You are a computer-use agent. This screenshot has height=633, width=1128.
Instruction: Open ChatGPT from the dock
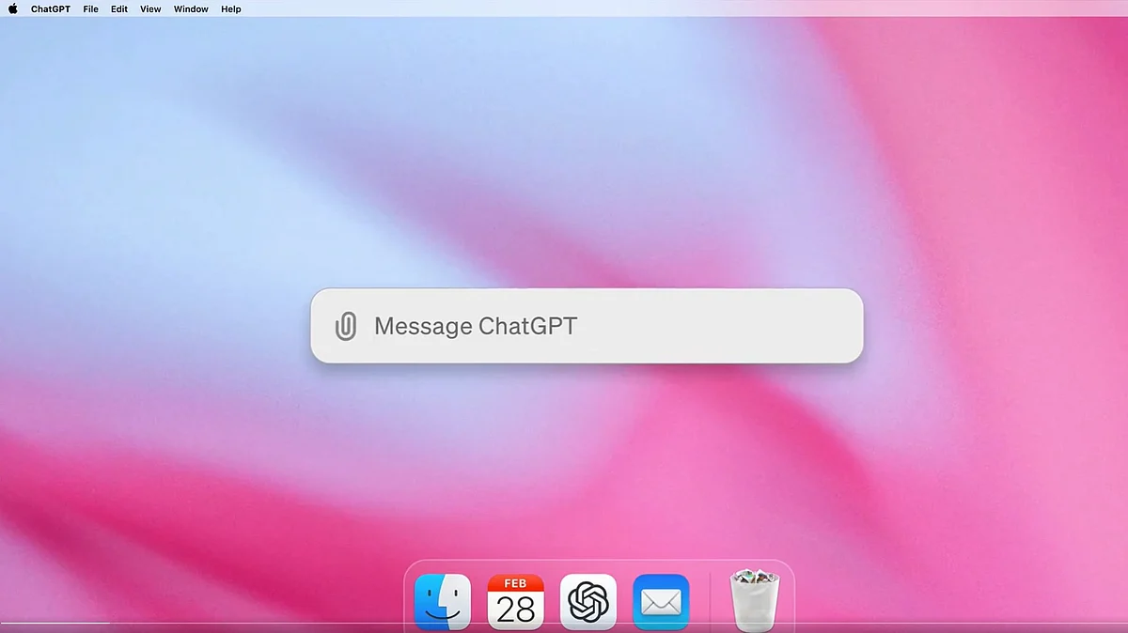tap(588, 601)
